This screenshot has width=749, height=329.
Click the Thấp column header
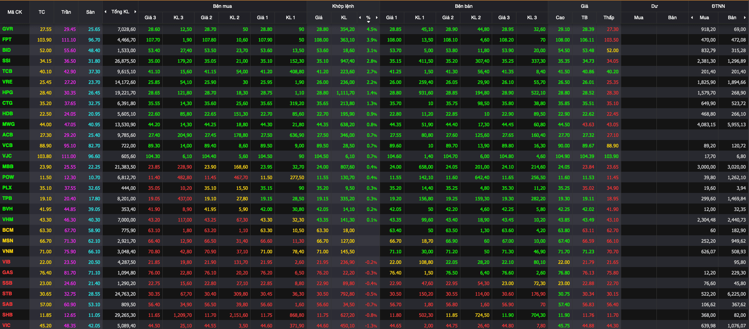tap(609, 18)
